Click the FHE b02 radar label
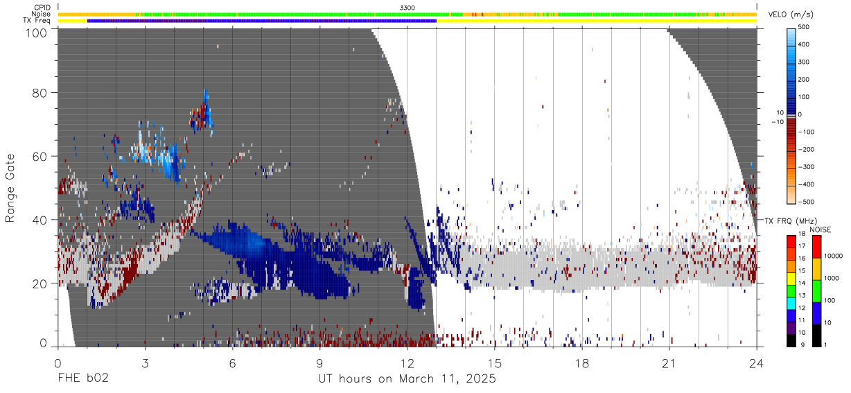851x393 pixels. 83,378
